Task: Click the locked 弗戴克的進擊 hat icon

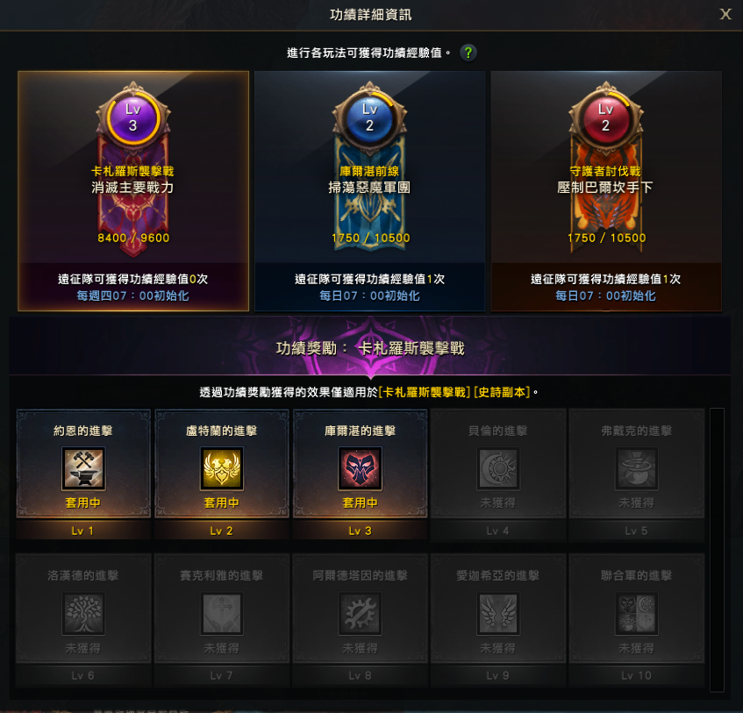Action: (x=636, y=468)
